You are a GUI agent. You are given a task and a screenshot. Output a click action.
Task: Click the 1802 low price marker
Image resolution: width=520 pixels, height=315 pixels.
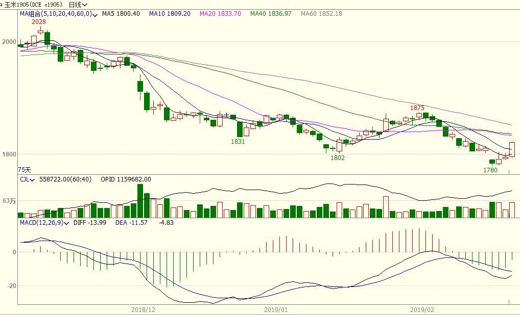pyautogui.click(x=338, y=158)
